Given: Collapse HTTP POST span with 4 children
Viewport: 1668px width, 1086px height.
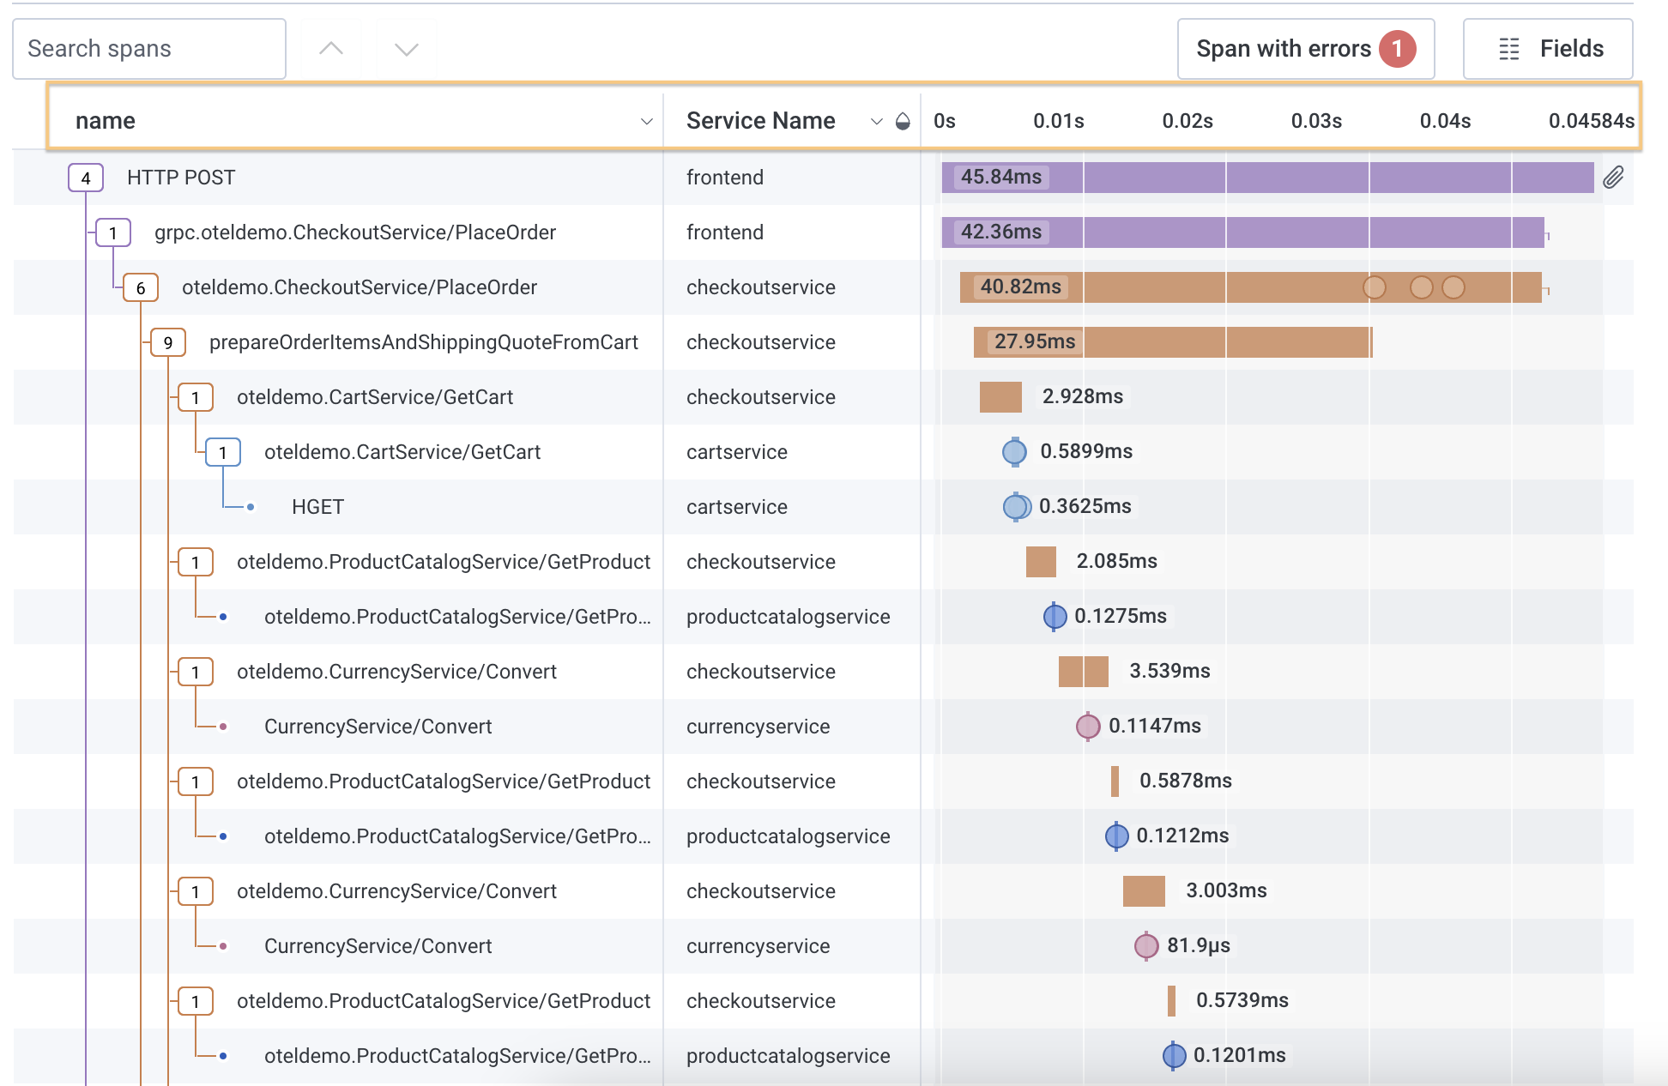Looking at the screenshot, I should (x=86, y=178).
